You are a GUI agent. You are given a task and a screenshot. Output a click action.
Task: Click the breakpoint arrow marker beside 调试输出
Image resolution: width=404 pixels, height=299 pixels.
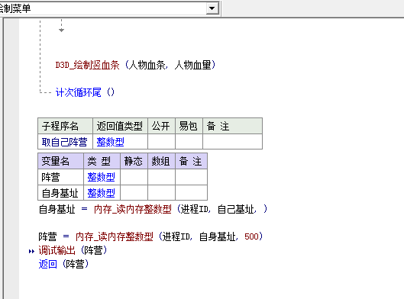pyautogui.click(x=31, y=251)
